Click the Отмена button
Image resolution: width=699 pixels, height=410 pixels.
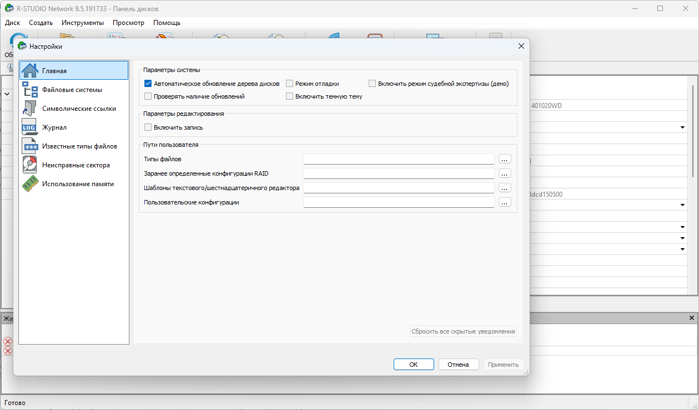(459, 365)
